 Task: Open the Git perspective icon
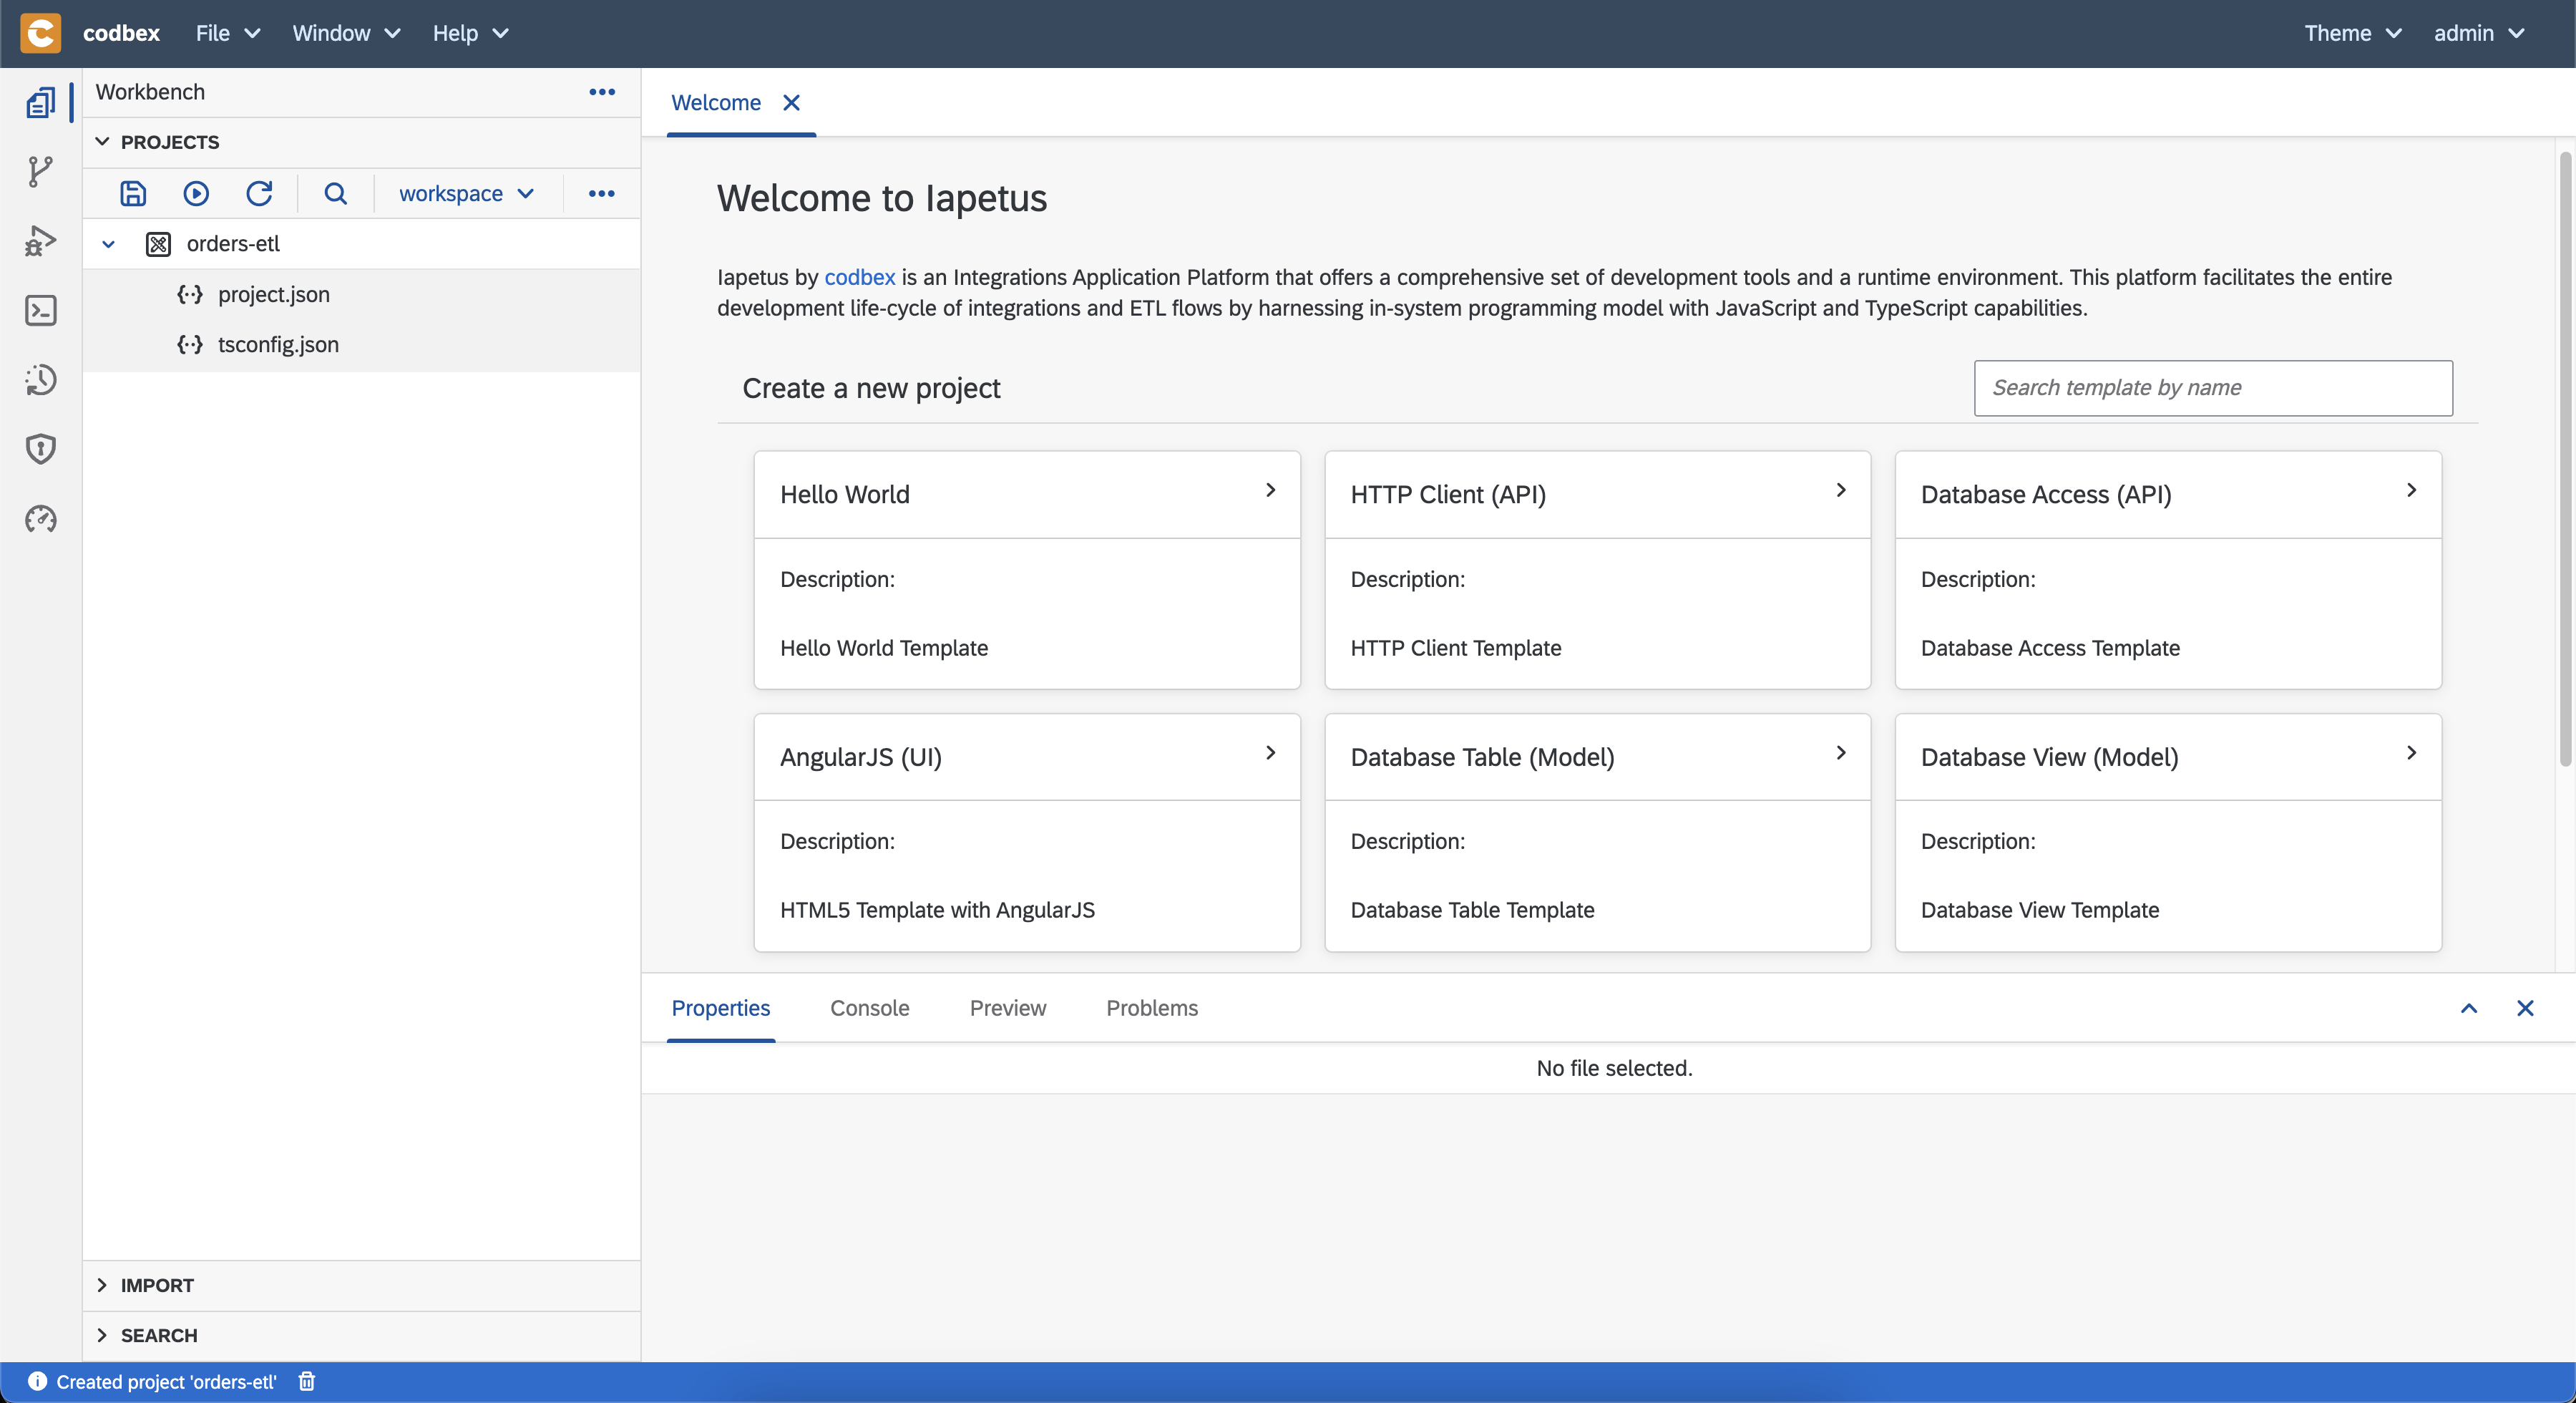pyautogui.click(x=40, y=171)
